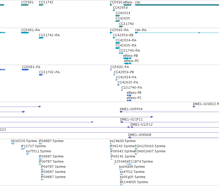Select transcript CG31742-RA
The width and height of the screenshot is (219, 186).
coord(49,35)
